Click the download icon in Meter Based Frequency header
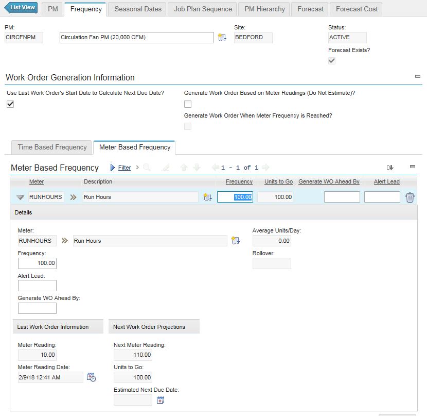Screen dimensions: 427x416 click(390, 168)
